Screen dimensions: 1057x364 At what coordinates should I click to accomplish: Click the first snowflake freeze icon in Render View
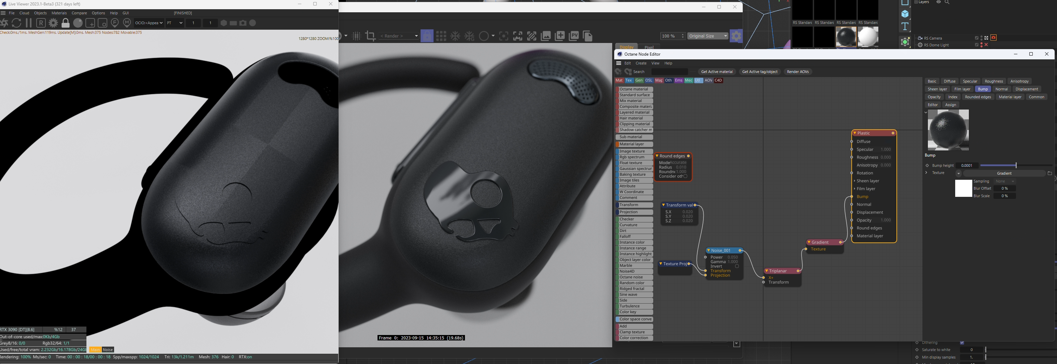[455, 36]
